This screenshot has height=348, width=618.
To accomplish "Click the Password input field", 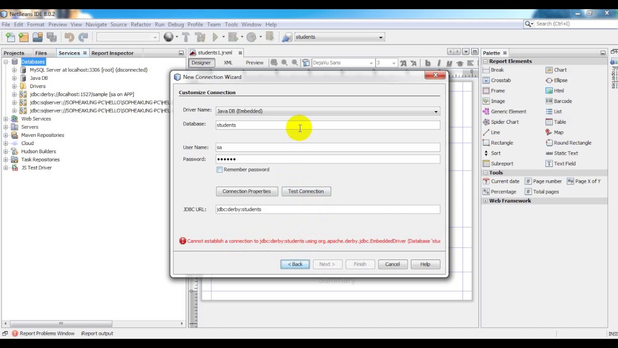I will pyautogui.click(x=328, y=159).
